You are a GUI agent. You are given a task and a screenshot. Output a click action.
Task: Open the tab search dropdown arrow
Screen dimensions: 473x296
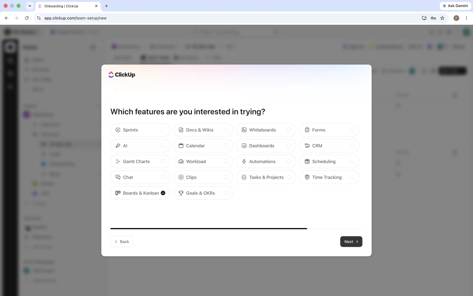coord(30,6)
